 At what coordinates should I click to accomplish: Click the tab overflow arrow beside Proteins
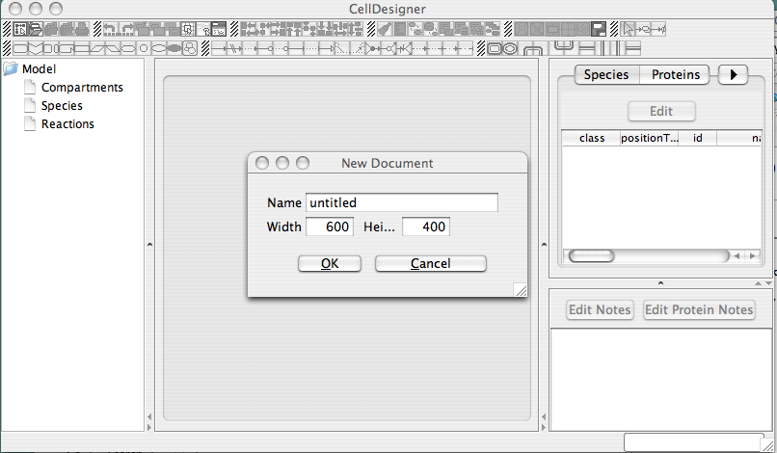(734, 75)
